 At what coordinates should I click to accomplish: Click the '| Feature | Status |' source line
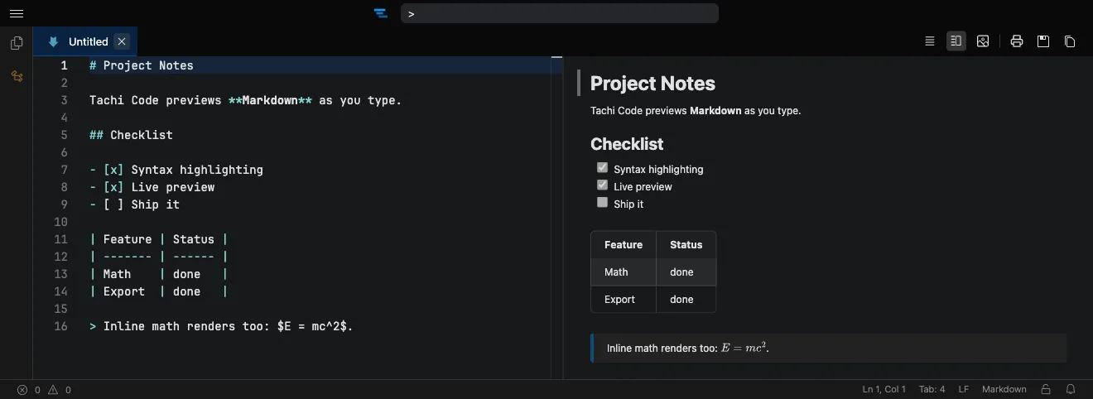point(159,239)
